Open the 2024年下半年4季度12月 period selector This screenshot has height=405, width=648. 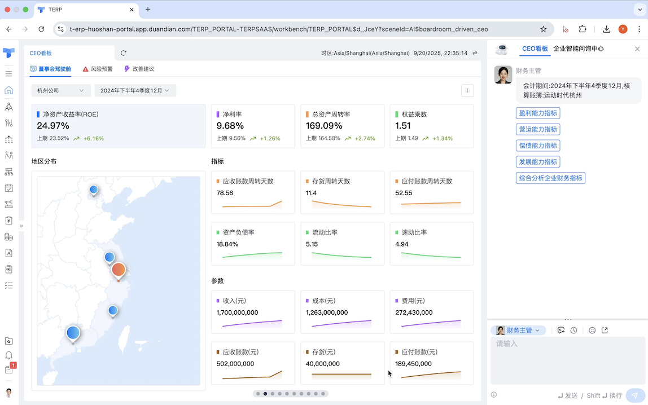click(x=135, y=90)
